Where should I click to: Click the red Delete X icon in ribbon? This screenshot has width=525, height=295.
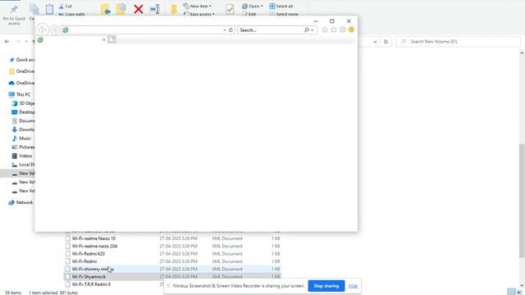(139, 9)
